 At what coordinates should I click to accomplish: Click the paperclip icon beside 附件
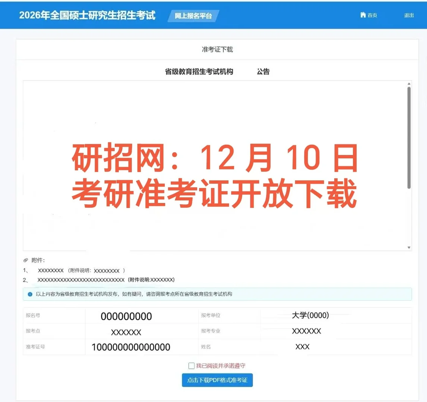(26, 260)
